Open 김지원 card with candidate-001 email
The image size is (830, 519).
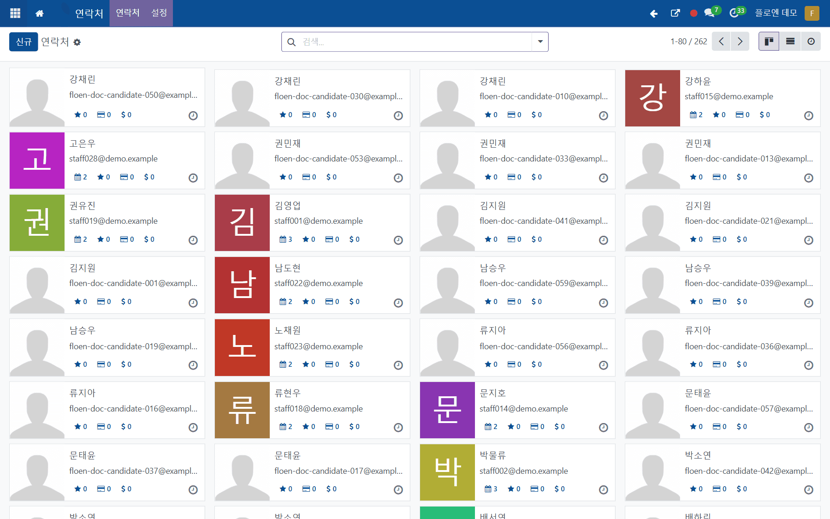click(107, 285)
